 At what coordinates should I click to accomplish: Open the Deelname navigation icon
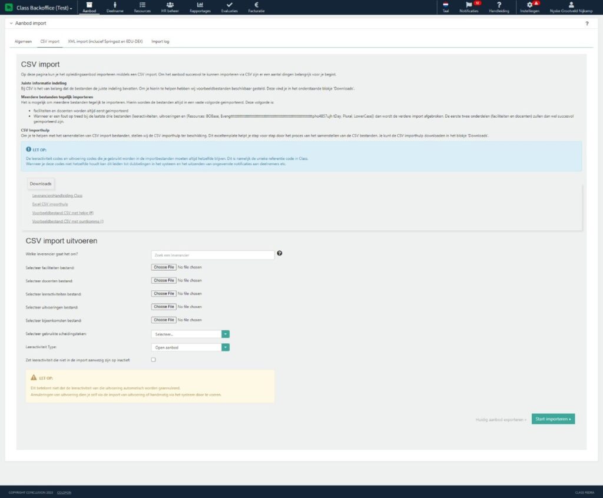click(115, 5)
